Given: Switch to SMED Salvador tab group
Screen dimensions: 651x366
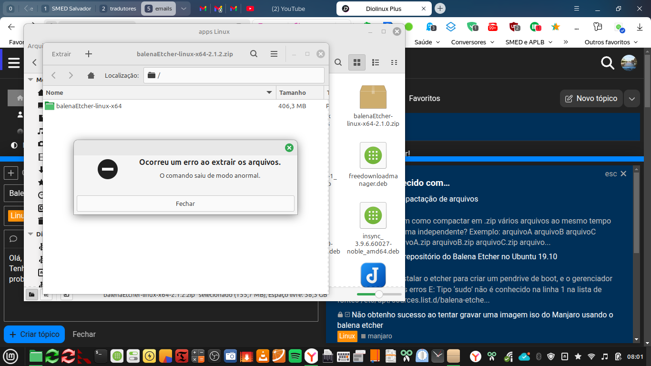Looking at the screenshot, I should pyautogui.click(x=66, y=9).
